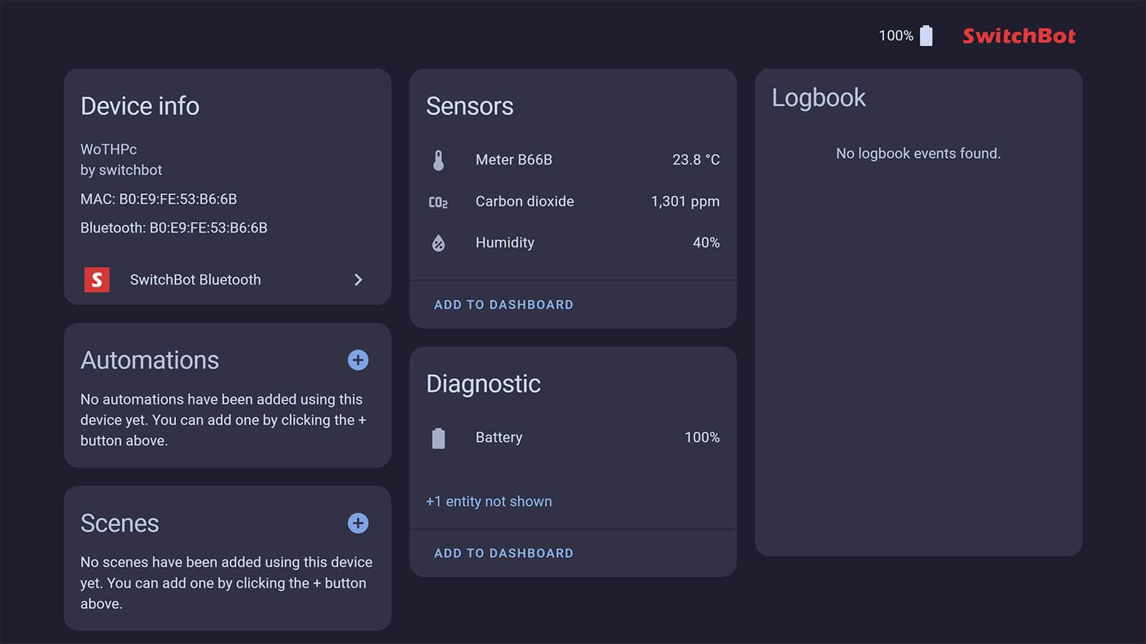
Task: Reveal the hidden entity via '+1 entity not shown'
Action: click(x=488, y=501)
